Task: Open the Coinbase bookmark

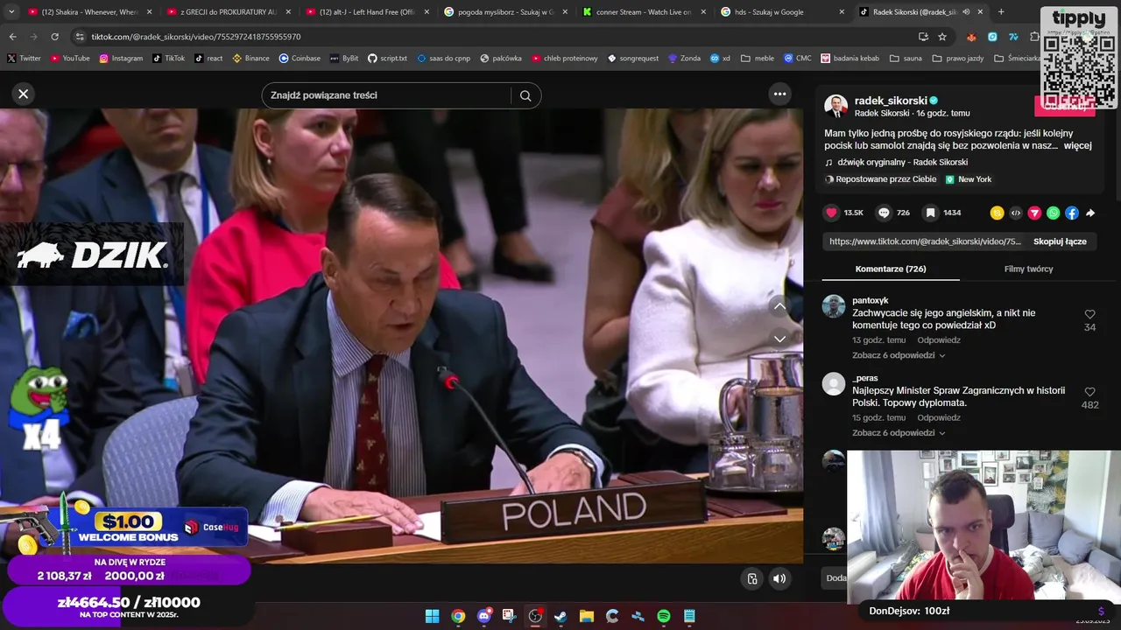Action: tap(300, 59)
